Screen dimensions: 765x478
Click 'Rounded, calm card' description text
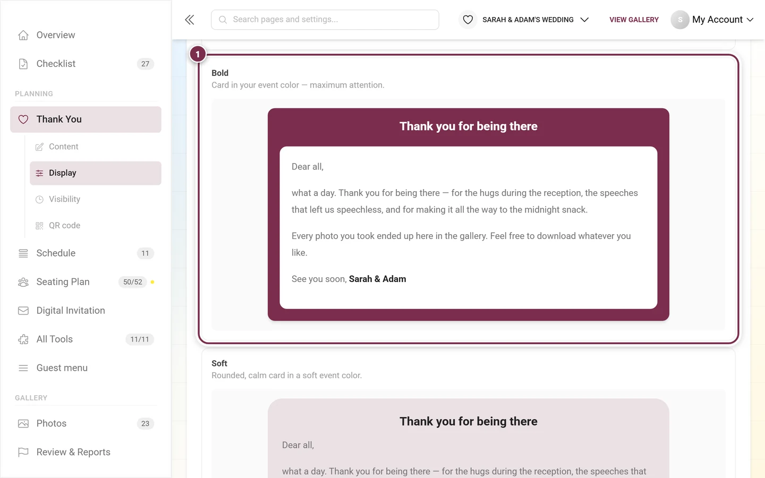(x=287, y=375)
